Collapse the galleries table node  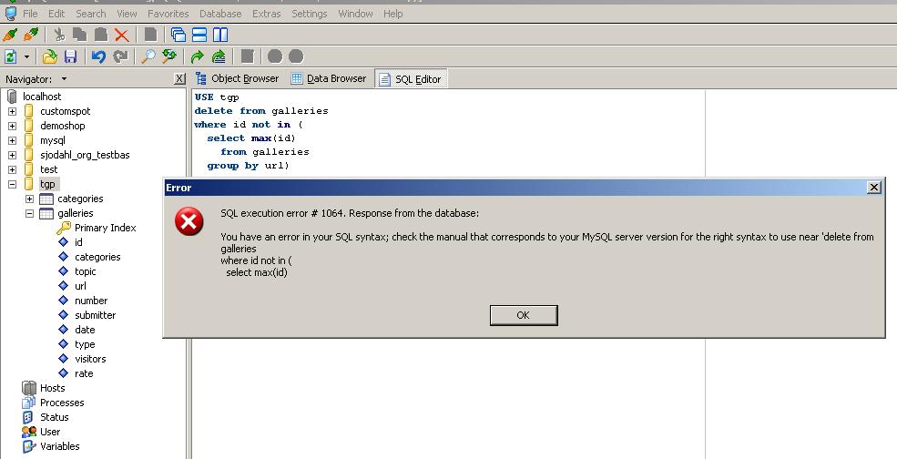(30, 213)
